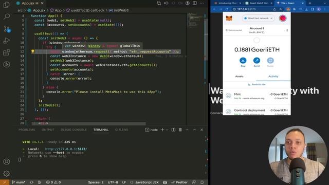This screenshot has width=329, height=185.
Task: Copy the account address below Account 1
Action: click(257, 32)
